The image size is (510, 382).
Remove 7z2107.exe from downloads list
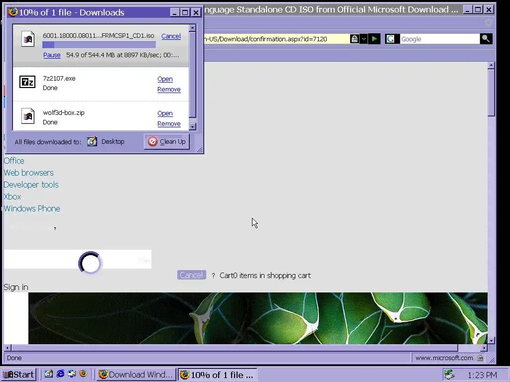169,90
